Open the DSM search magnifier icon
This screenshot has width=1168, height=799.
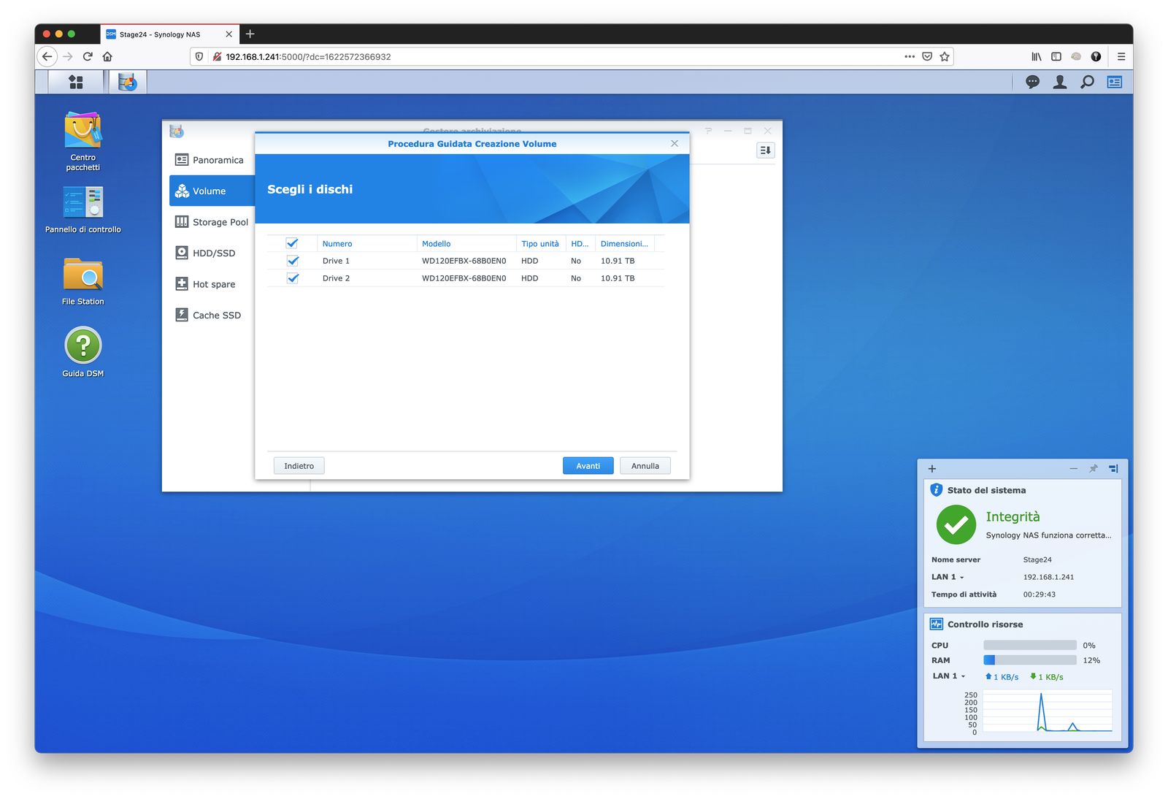[x=1088, y=82]
